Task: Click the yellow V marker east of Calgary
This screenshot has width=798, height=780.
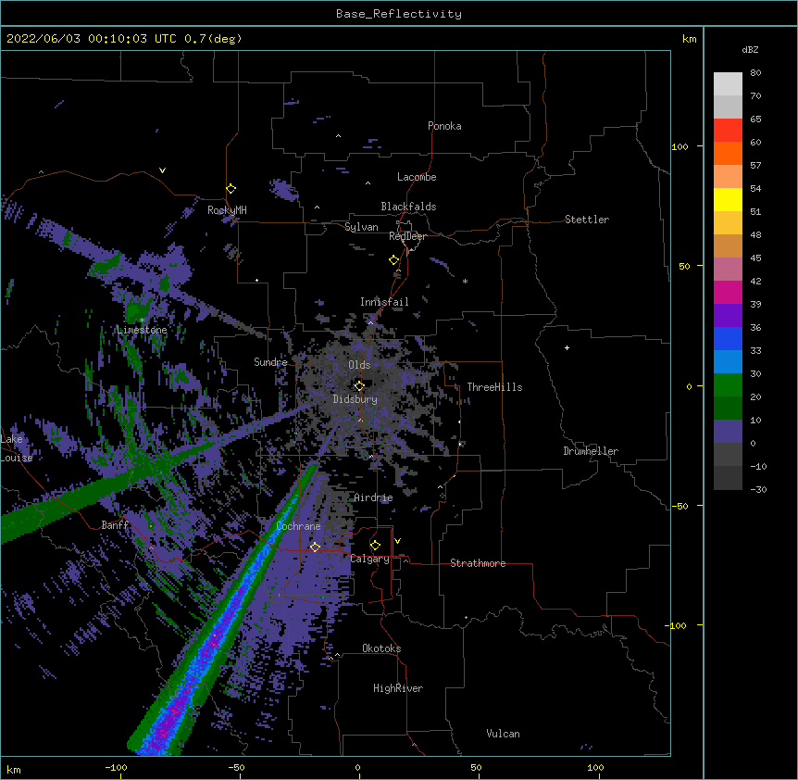Action: click(x=397, y=541)
